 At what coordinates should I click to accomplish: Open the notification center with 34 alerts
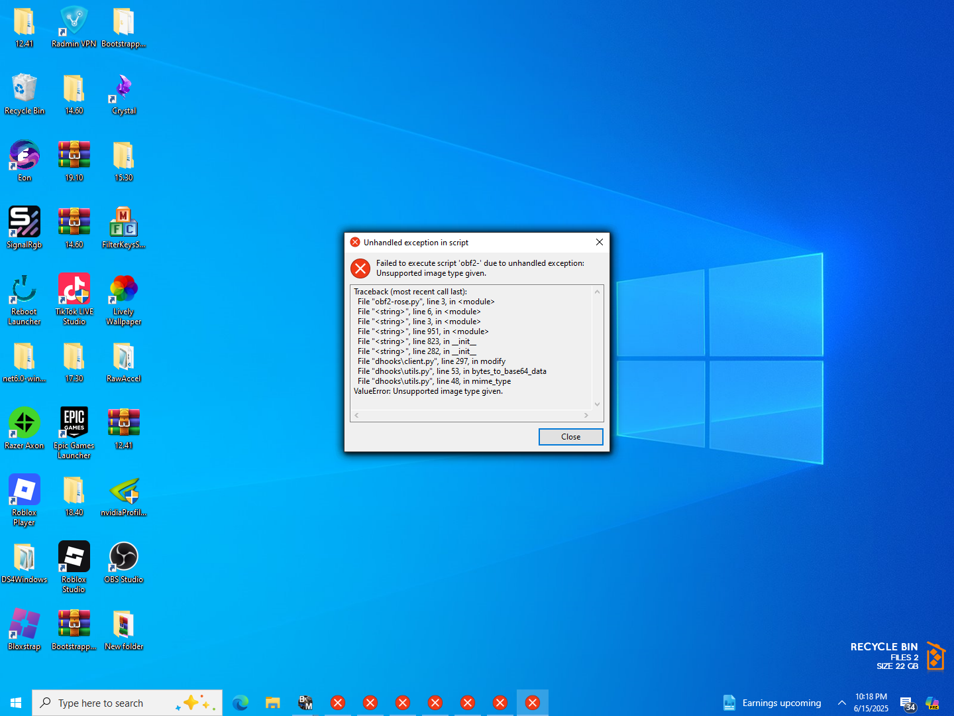907,703
